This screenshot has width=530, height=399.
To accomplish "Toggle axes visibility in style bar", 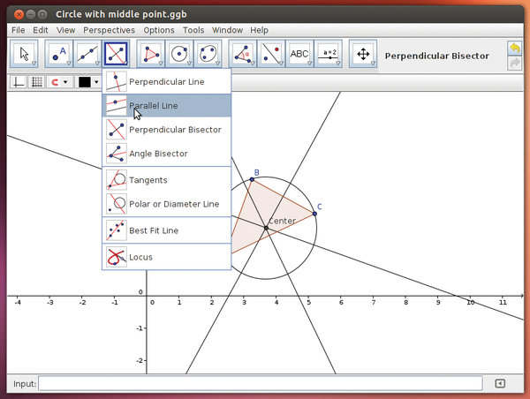I will pos(17,82).
